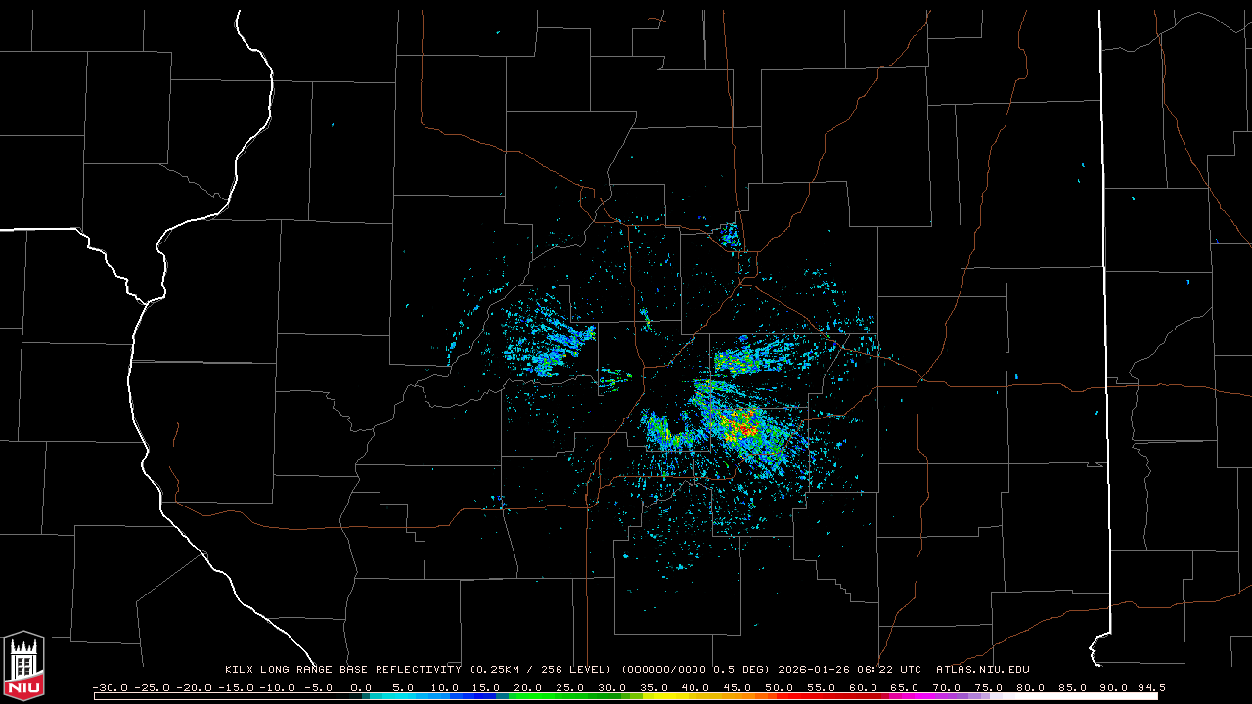Click the 65.0 scale label
Image resolution: width=1252 pixels, height=704 pixels.
(904, 687)
